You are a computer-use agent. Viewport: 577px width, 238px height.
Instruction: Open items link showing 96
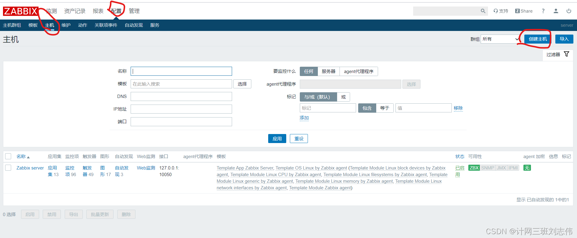coord(70,171)
